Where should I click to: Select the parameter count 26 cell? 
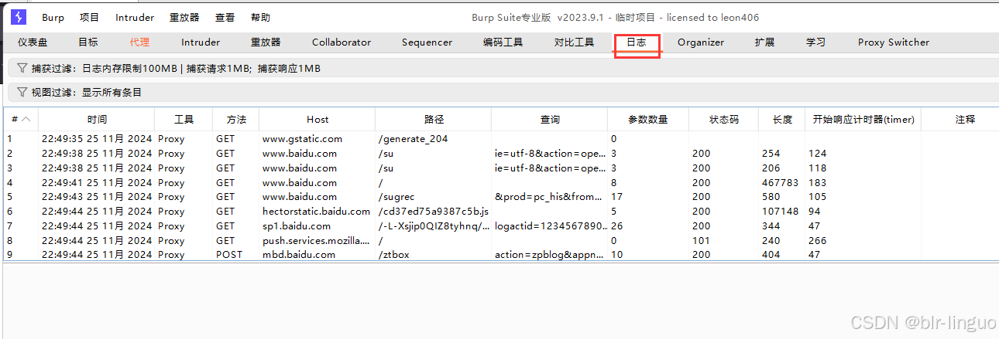click(x=648, y=226)
